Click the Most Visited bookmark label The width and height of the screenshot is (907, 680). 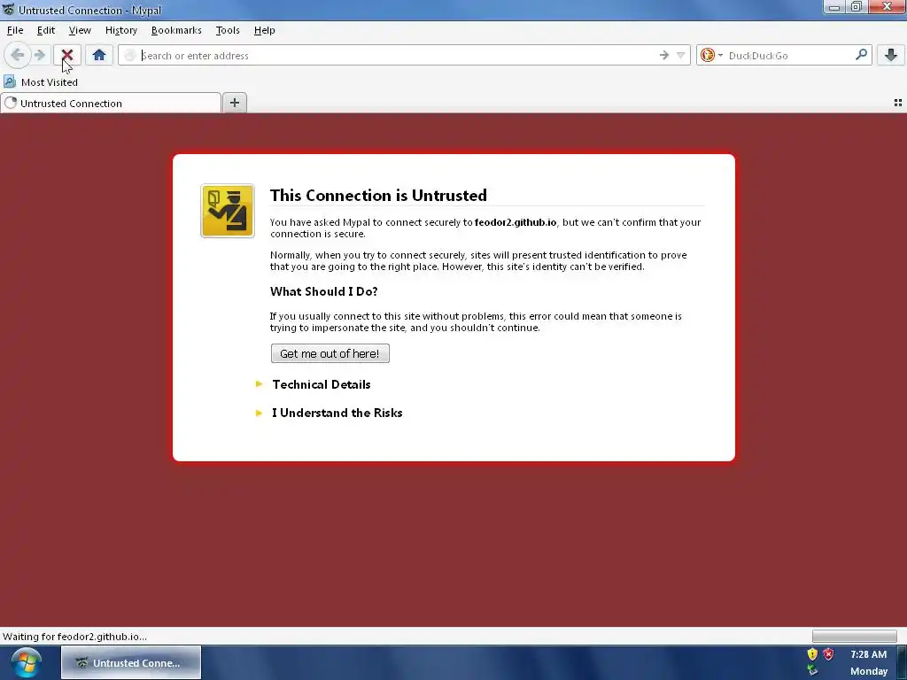pyautogui.click(x=50, y=82)
